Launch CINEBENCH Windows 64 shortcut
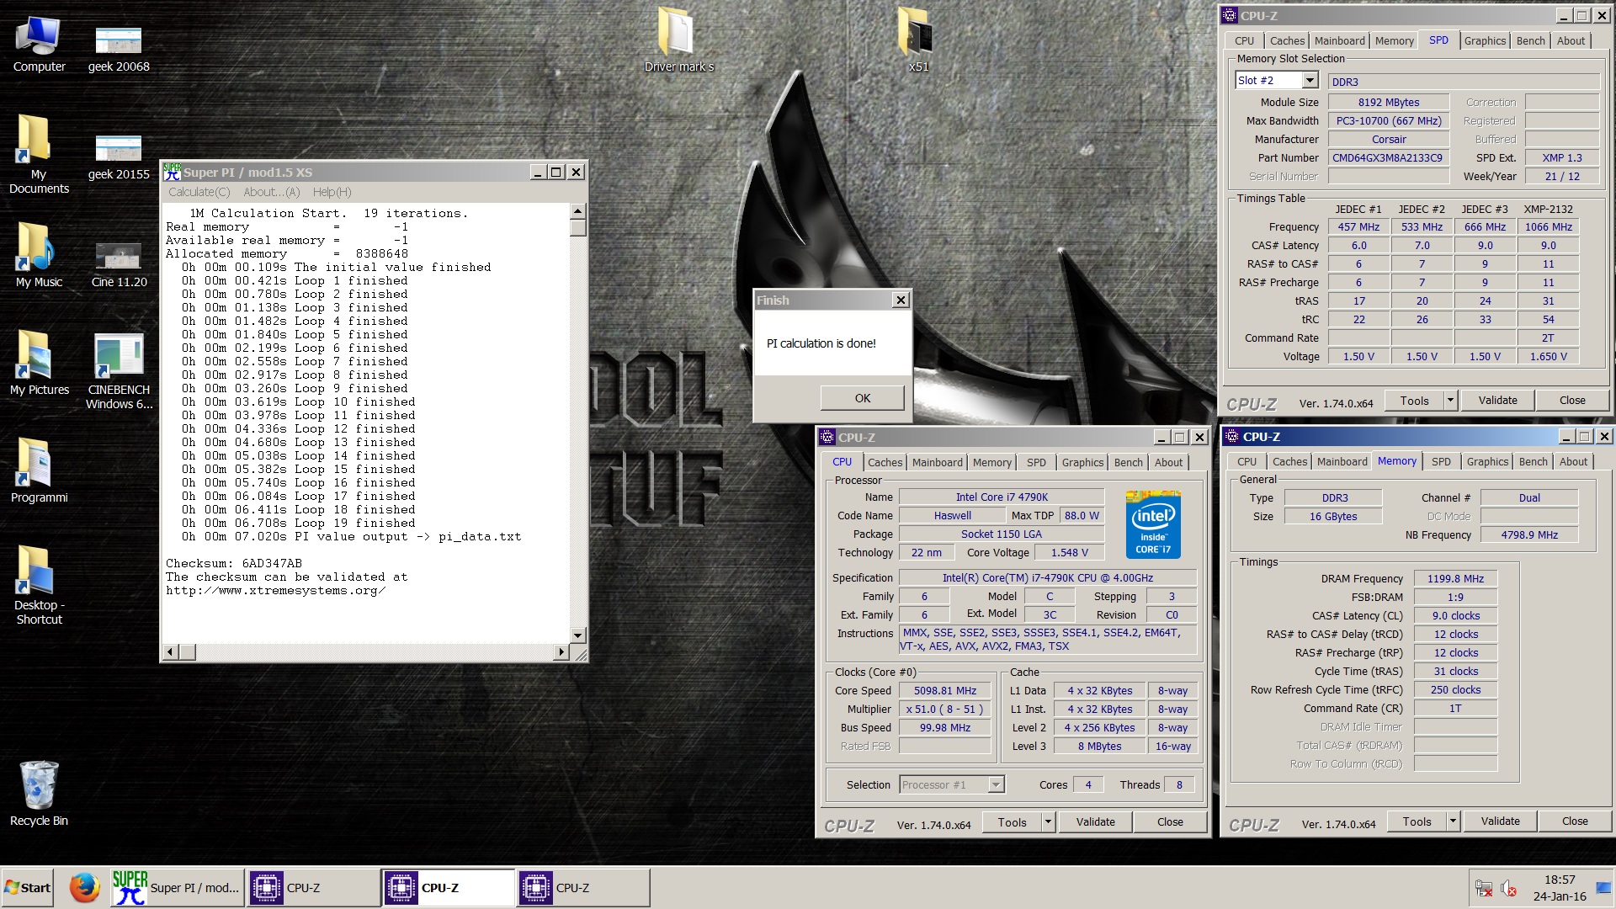This screenshot has width=1616, height=909. tap(119, 371)
